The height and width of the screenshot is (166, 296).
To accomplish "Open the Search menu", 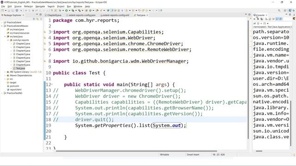I will (51, 6).
